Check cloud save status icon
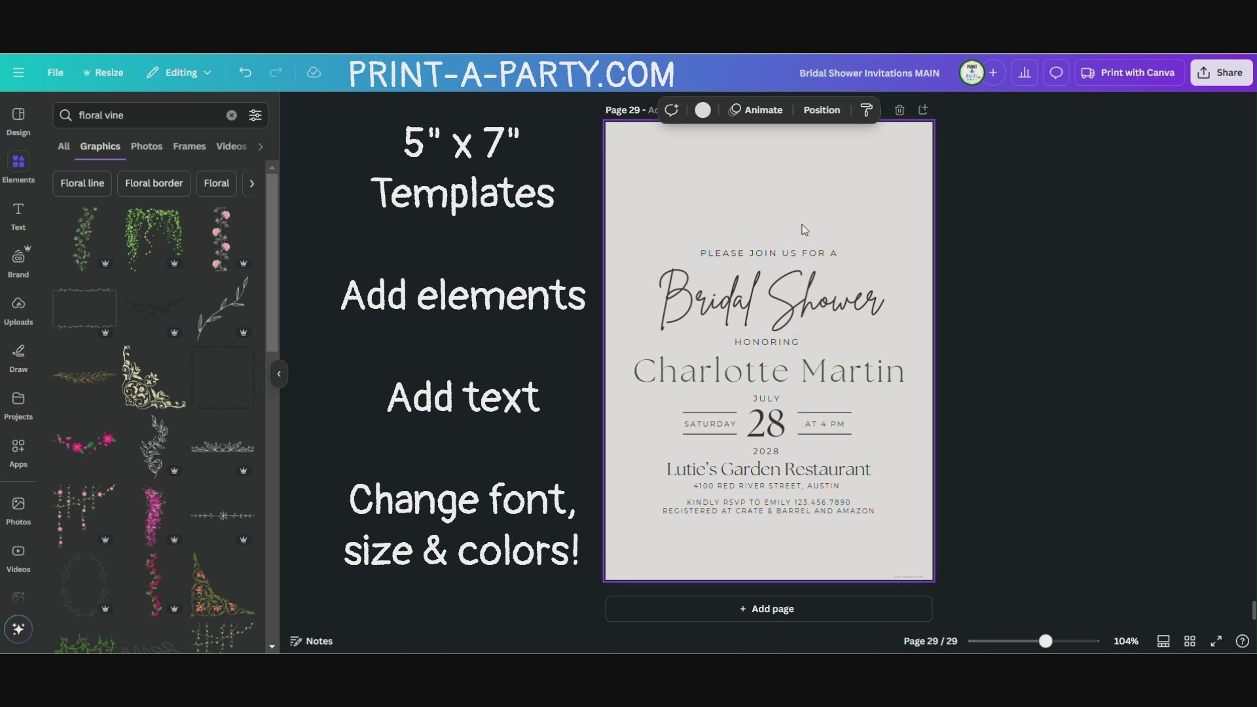The width and height of the screenshot is (1257, 707). point(314,73)
